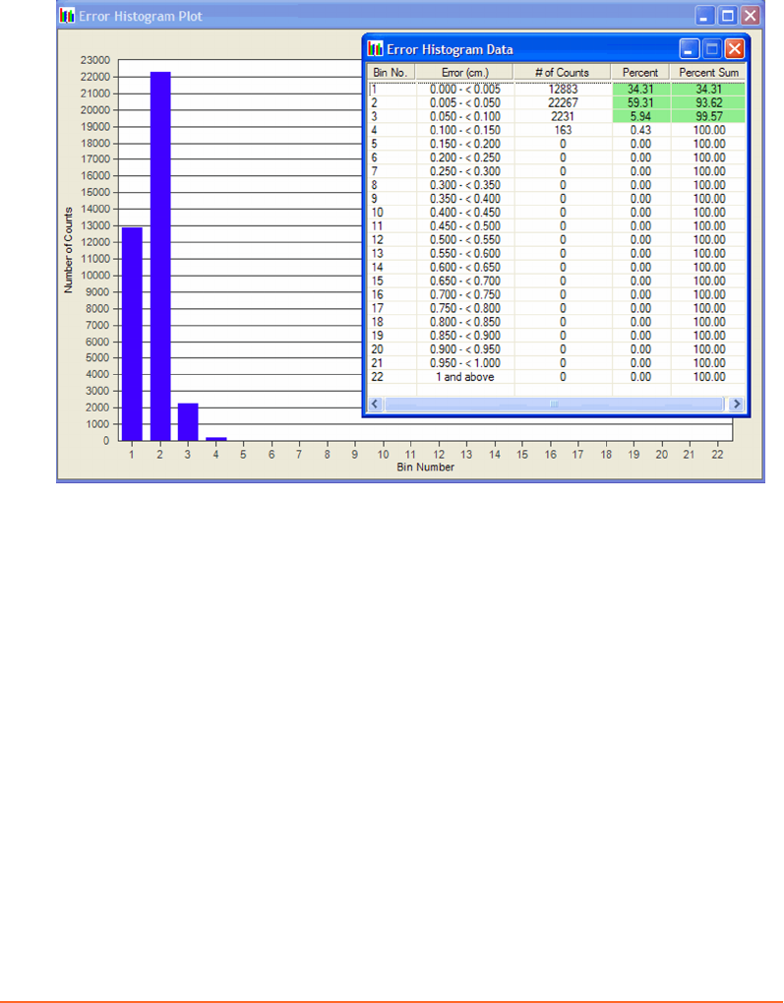
Task: Click the green Percent cell 59.31
Action: click(x=640, y=103)
